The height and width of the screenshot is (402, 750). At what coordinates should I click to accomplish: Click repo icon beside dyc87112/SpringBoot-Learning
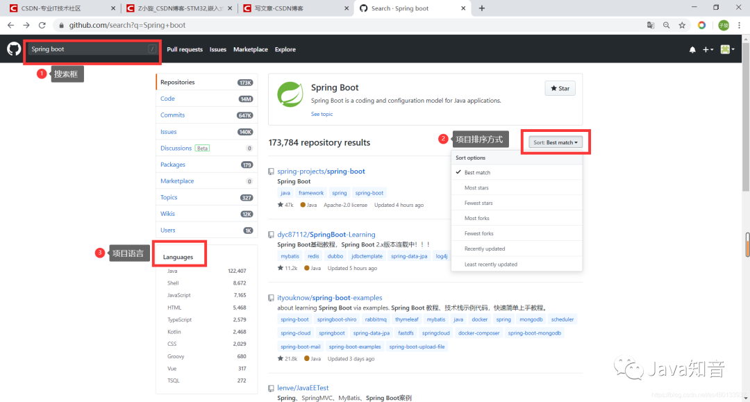[272, 235]
